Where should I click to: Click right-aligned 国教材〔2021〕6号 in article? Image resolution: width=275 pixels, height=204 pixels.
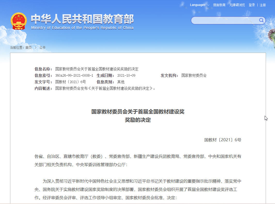coord(223,140)
